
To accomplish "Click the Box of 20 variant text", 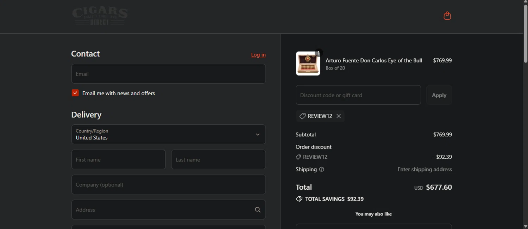I will coord(335,68).
